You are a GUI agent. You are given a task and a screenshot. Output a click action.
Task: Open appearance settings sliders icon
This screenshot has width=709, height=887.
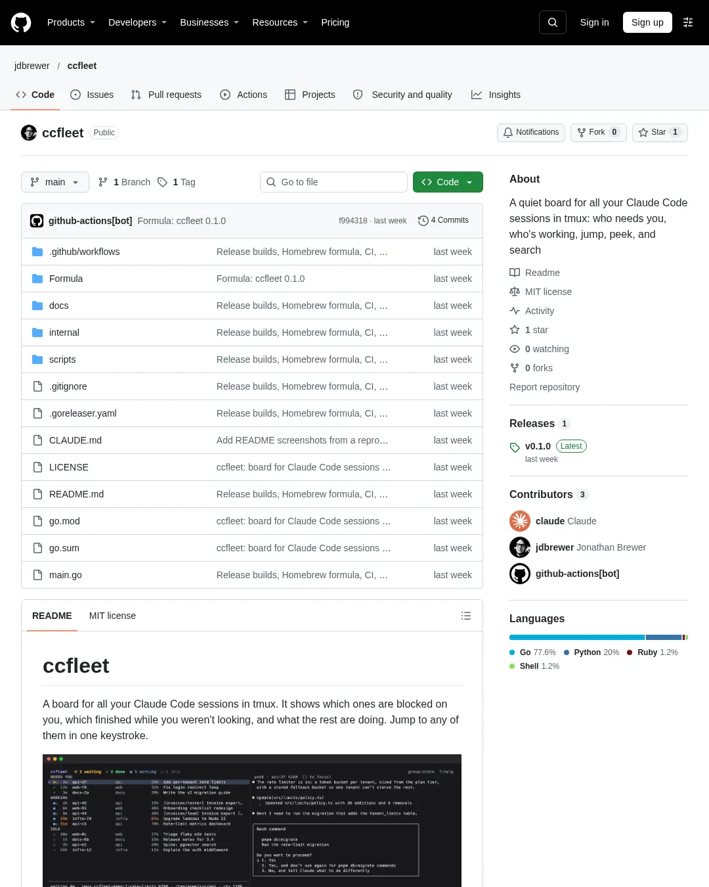point(688,22)
